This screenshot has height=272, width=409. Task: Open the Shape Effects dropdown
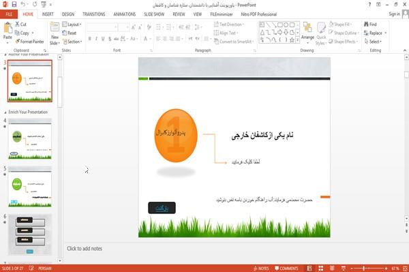click(344, 42)
